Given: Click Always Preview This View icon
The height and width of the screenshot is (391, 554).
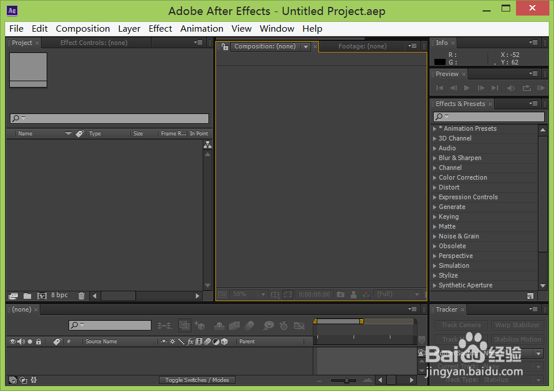Looking at the screenshot, I should click(x=222, y=294).
